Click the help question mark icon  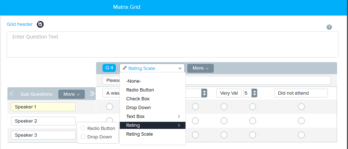click(x=329, y=27)
